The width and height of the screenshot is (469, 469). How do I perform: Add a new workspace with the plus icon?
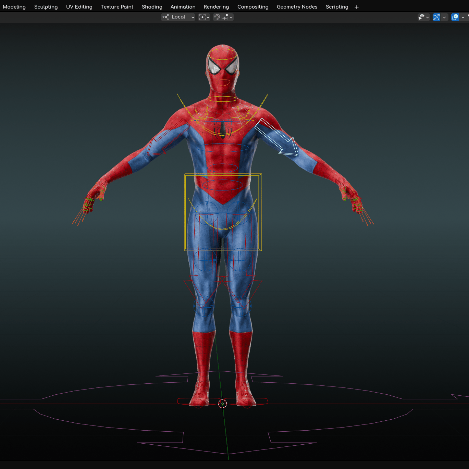click(x=357, y=7)
